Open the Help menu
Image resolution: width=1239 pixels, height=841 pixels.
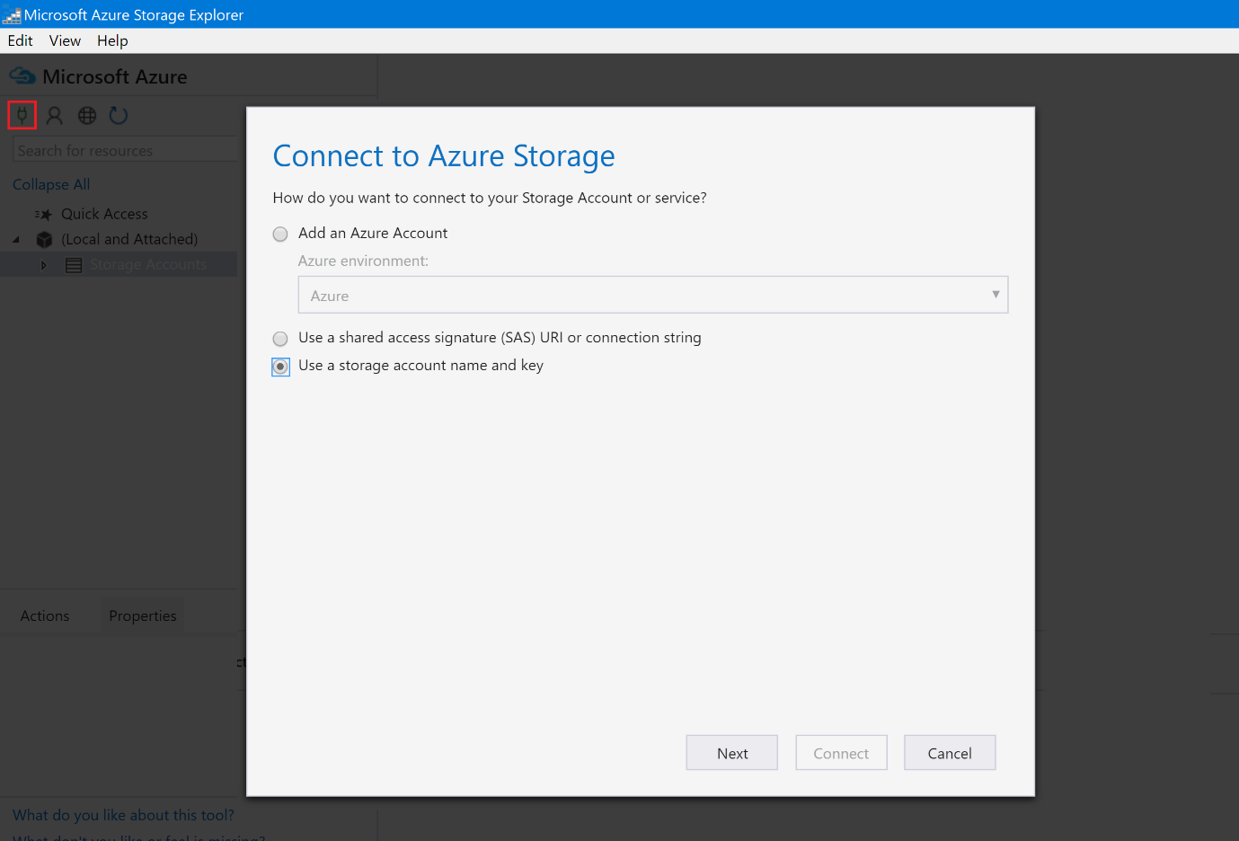pos(112,40)
